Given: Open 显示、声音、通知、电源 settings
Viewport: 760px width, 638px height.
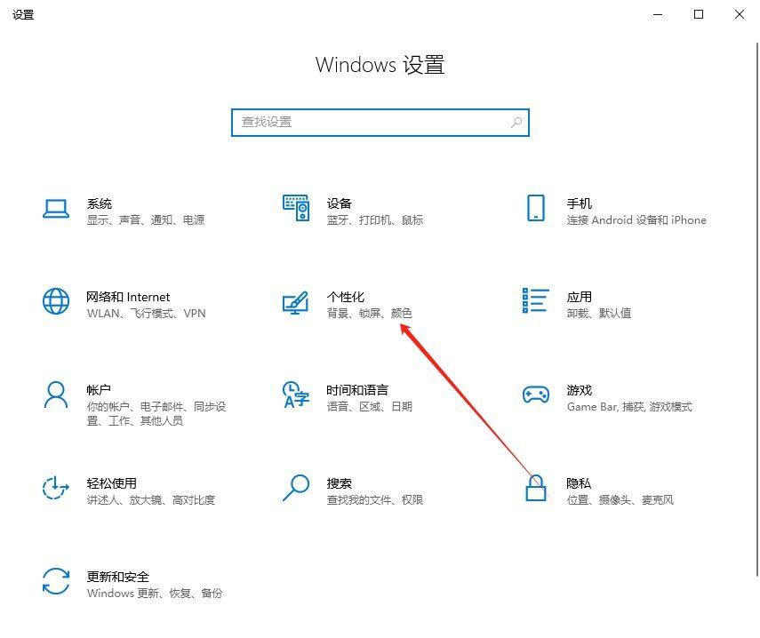Looking at the screenshot, I should pyautogui.click(x=148, y=219).
